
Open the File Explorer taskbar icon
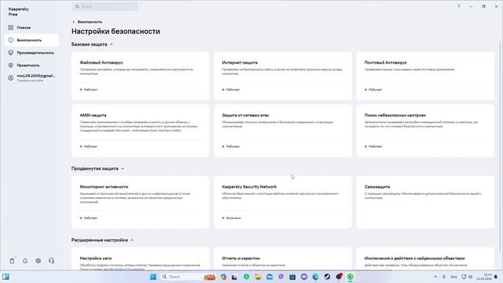(258, 277)
